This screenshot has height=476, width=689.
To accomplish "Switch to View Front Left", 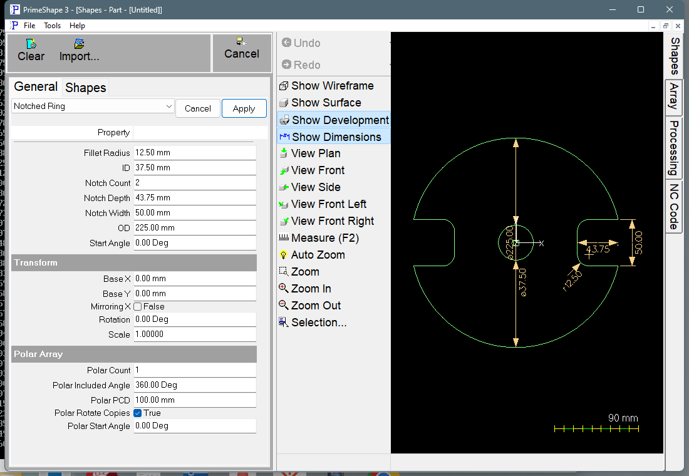I will pos(323,204).
